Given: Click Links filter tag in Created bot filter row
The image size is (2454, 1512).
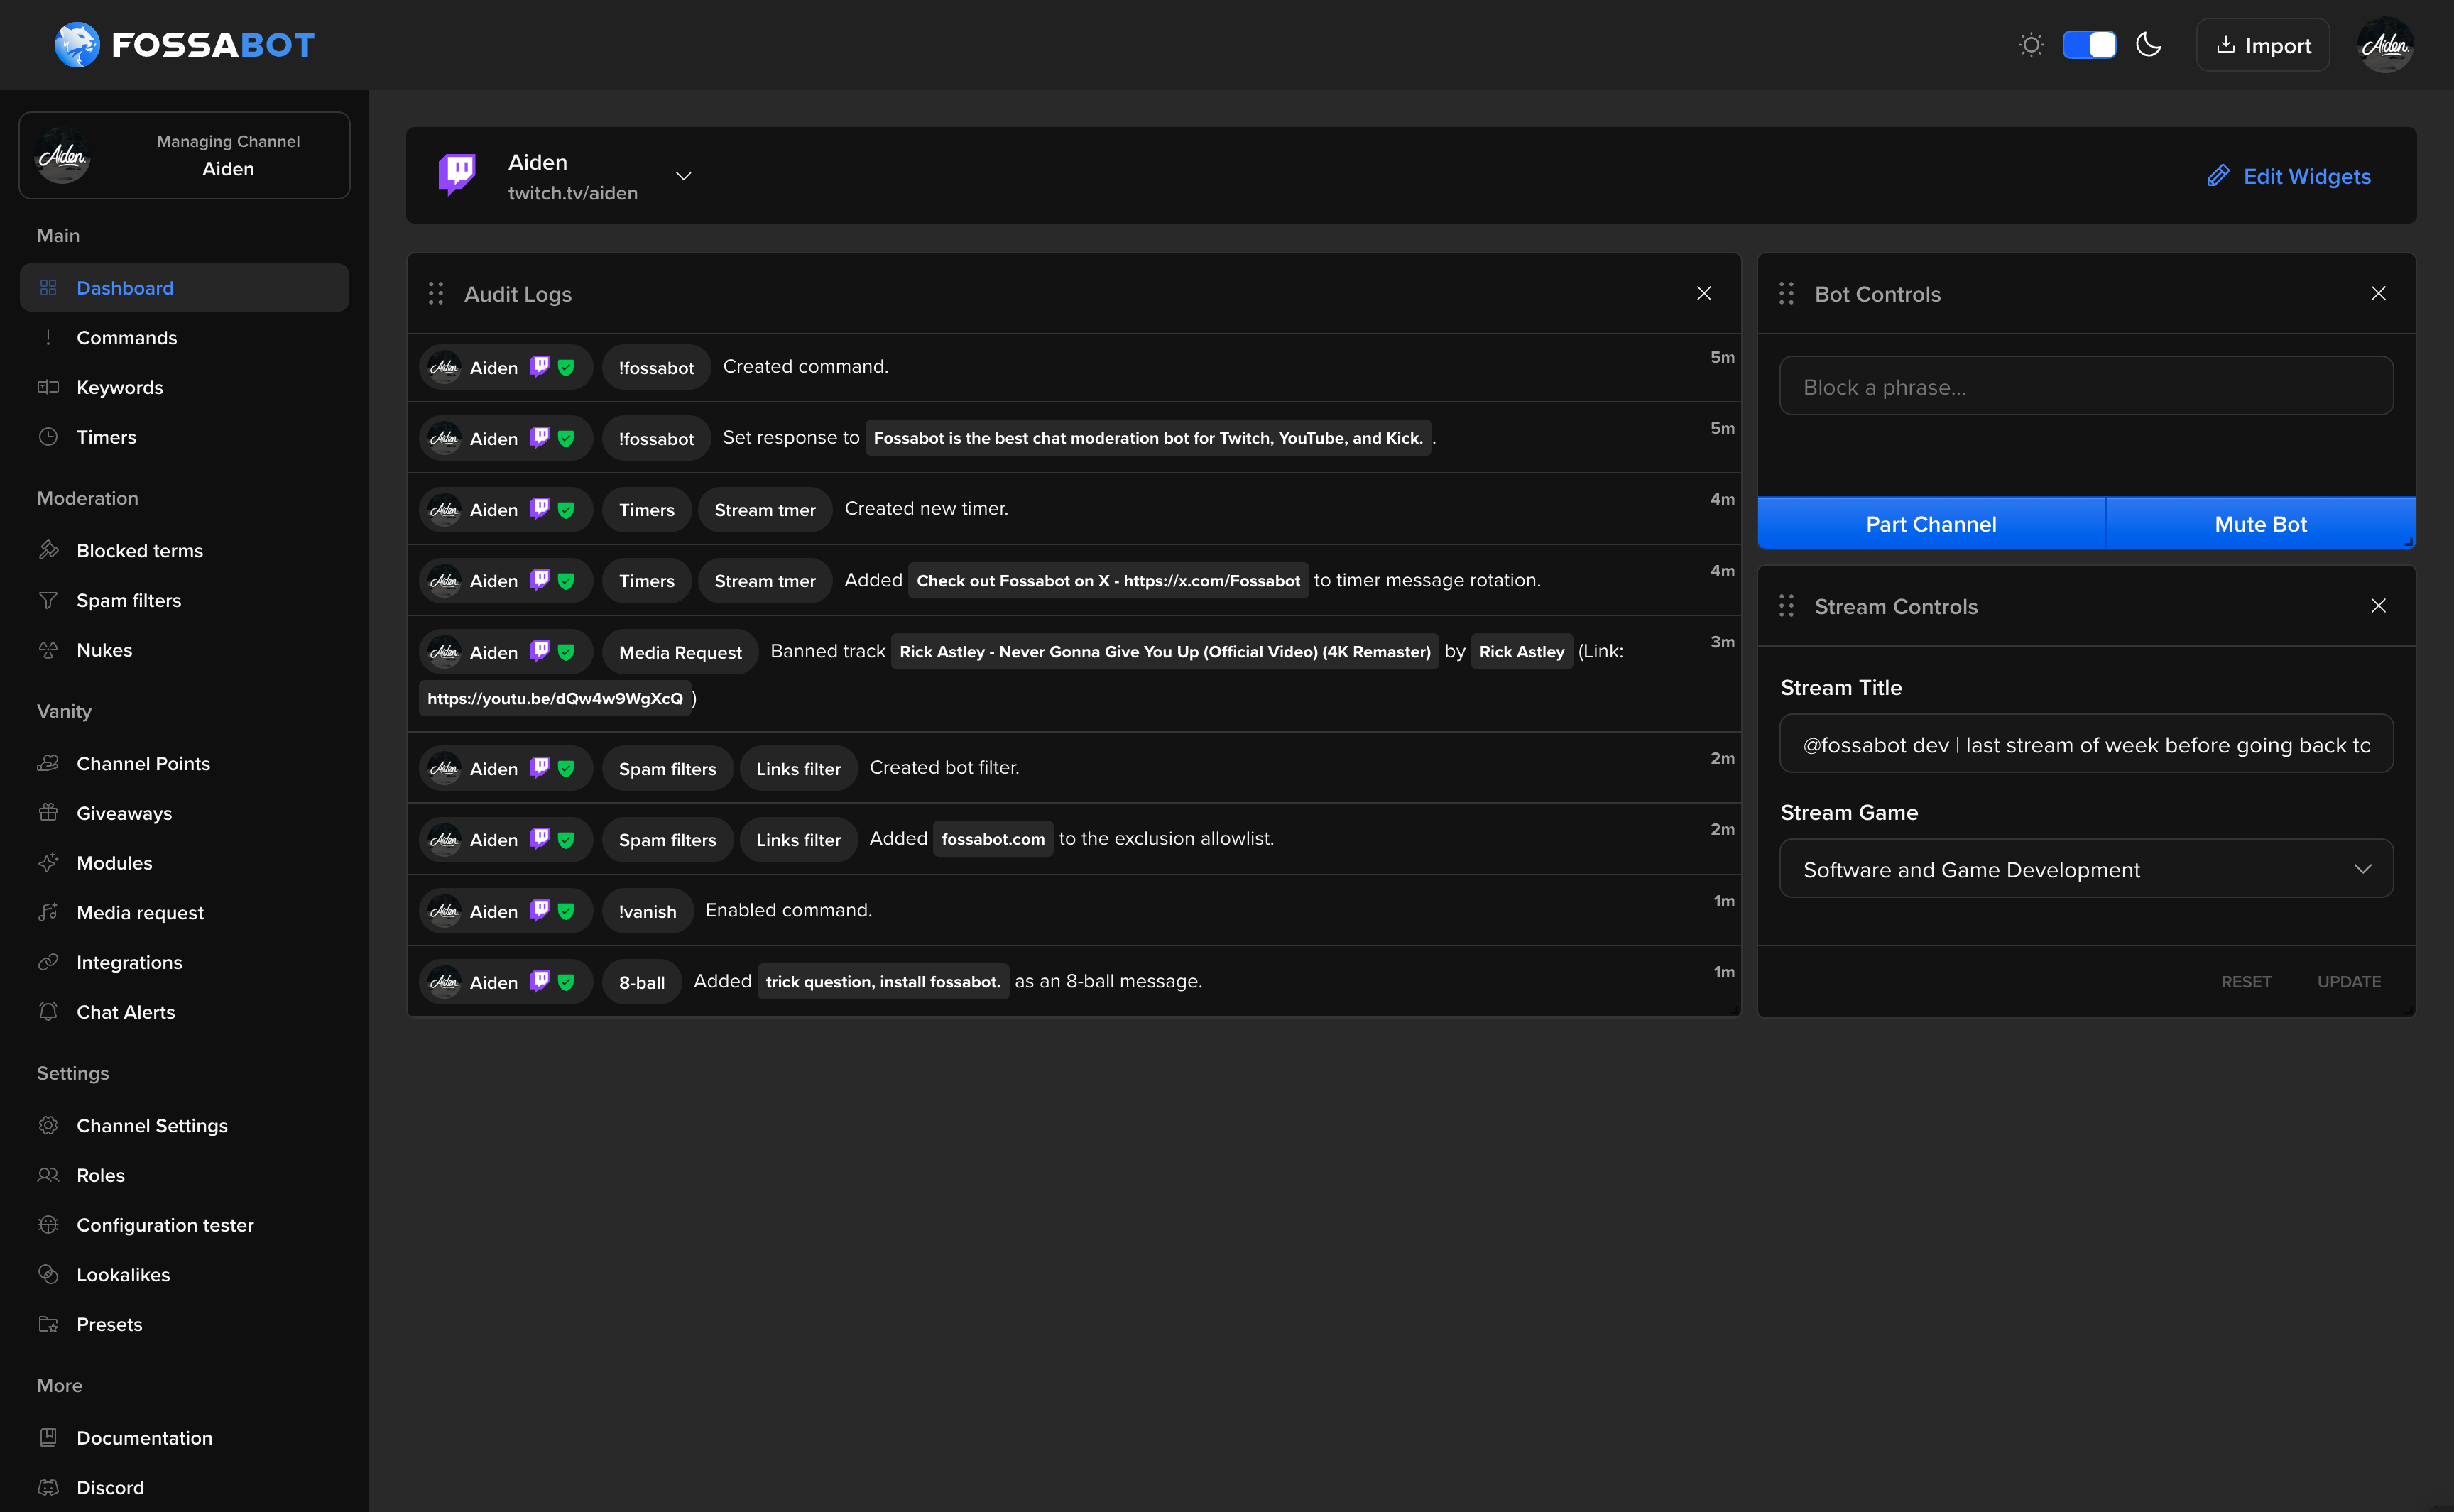Looking at the screenshot, I should [x=798, y=768].
